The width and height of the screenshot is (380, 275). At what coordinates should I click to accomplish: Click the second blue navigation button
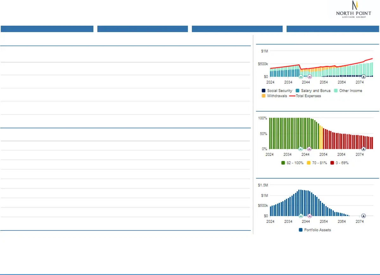pyautogui.click(x=142, y=29)
